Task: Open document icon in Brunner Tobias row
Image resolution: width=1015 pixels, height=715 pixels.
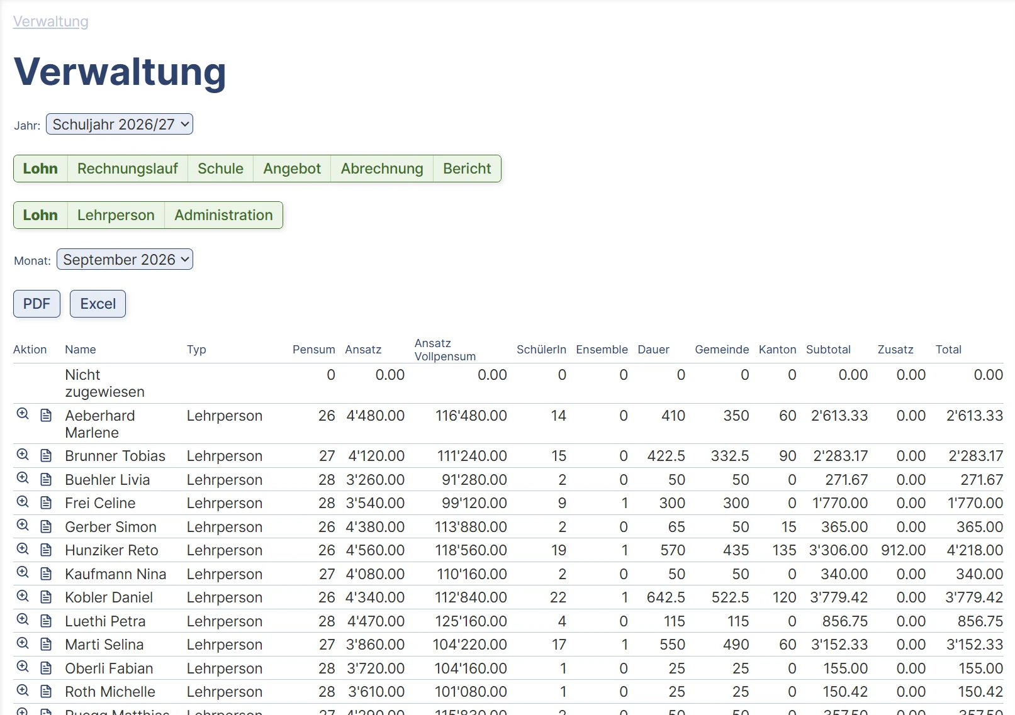Action: (46, 455)
